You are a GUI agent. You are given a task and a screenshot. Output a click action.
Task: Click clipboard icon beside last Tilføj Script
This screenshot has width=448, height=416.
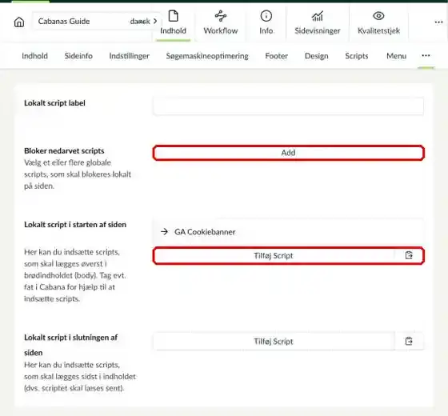tap(409, 341)
